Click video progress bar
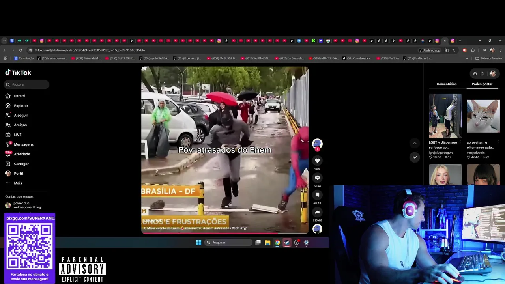 225,233
